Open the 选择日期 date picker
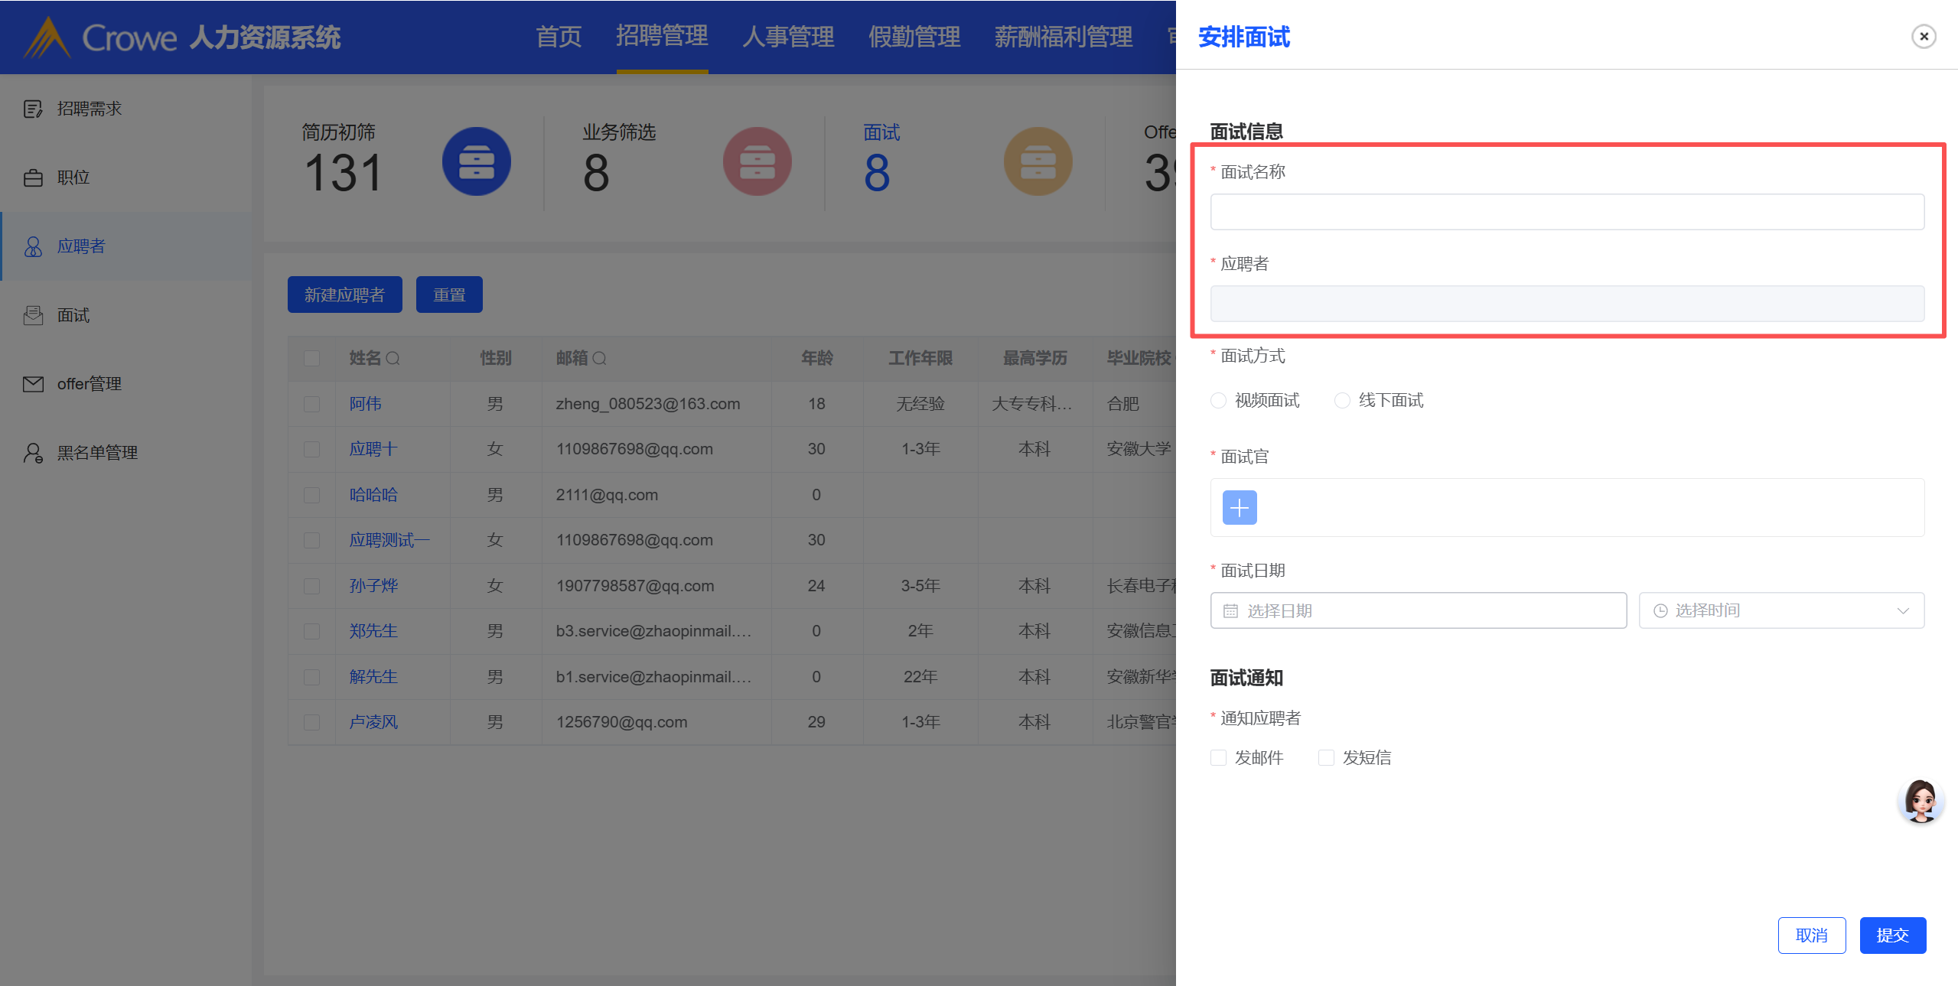 (x=1418, y=610)
